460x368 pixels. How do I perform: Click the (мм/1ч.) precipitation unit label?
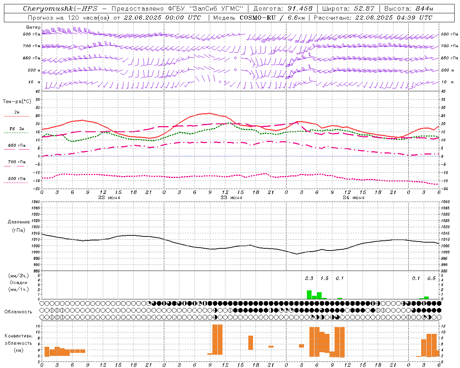click(x=19, y=289)
